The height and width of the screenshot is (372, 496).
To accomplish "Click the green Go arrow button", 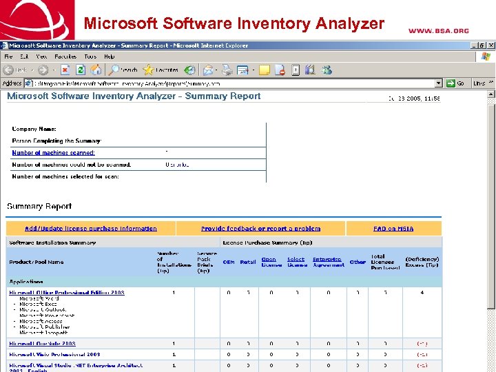I will coord(451,83).
